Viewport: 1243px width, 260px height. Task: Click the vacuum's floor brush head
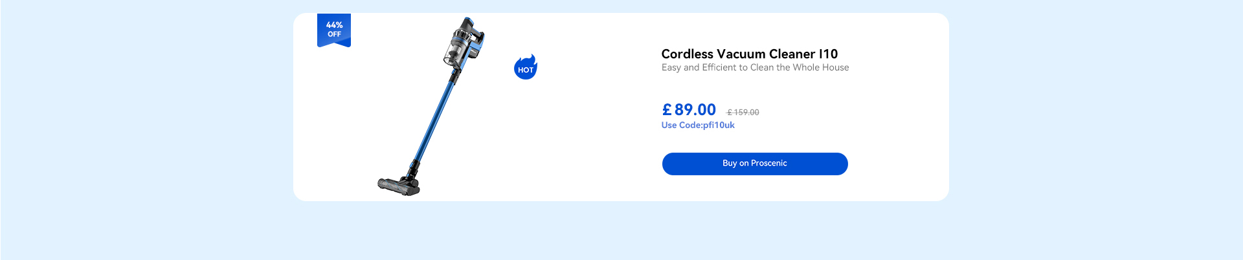coord(399,186)
